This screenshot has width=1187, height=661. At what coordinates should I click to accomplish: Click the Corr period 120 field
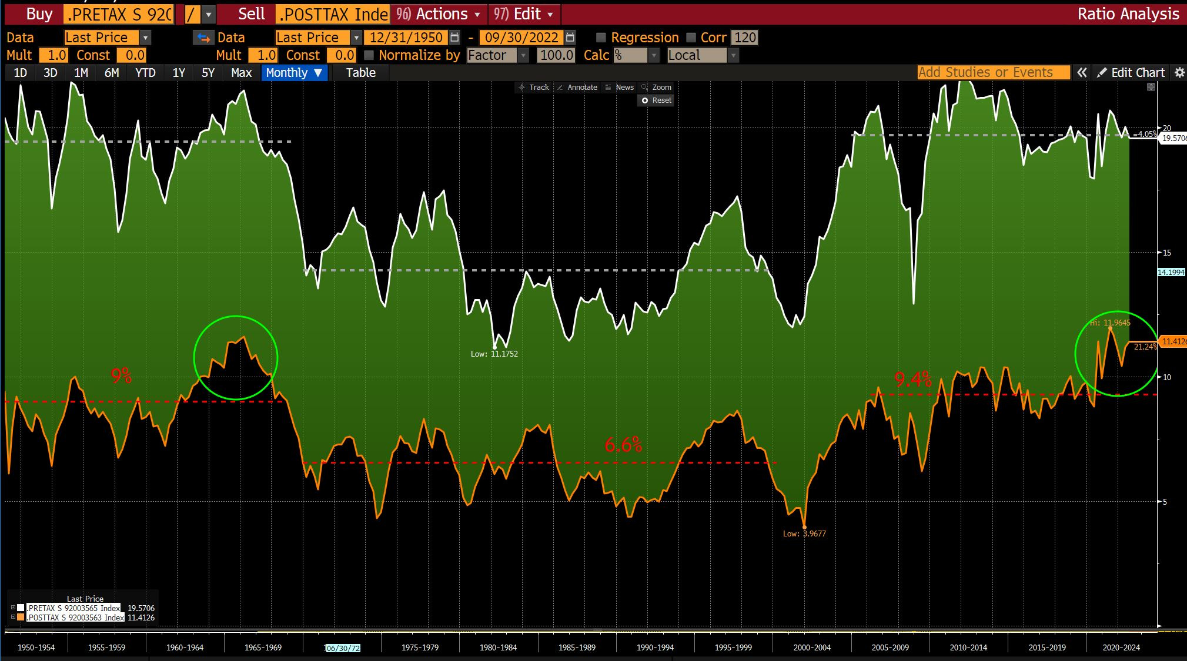pos(745,38)
